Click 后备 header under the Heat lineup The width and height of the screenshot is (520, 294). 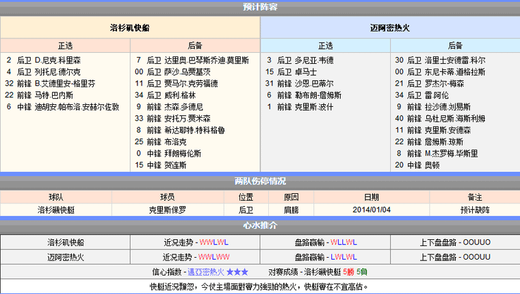(x=455, y=45)
